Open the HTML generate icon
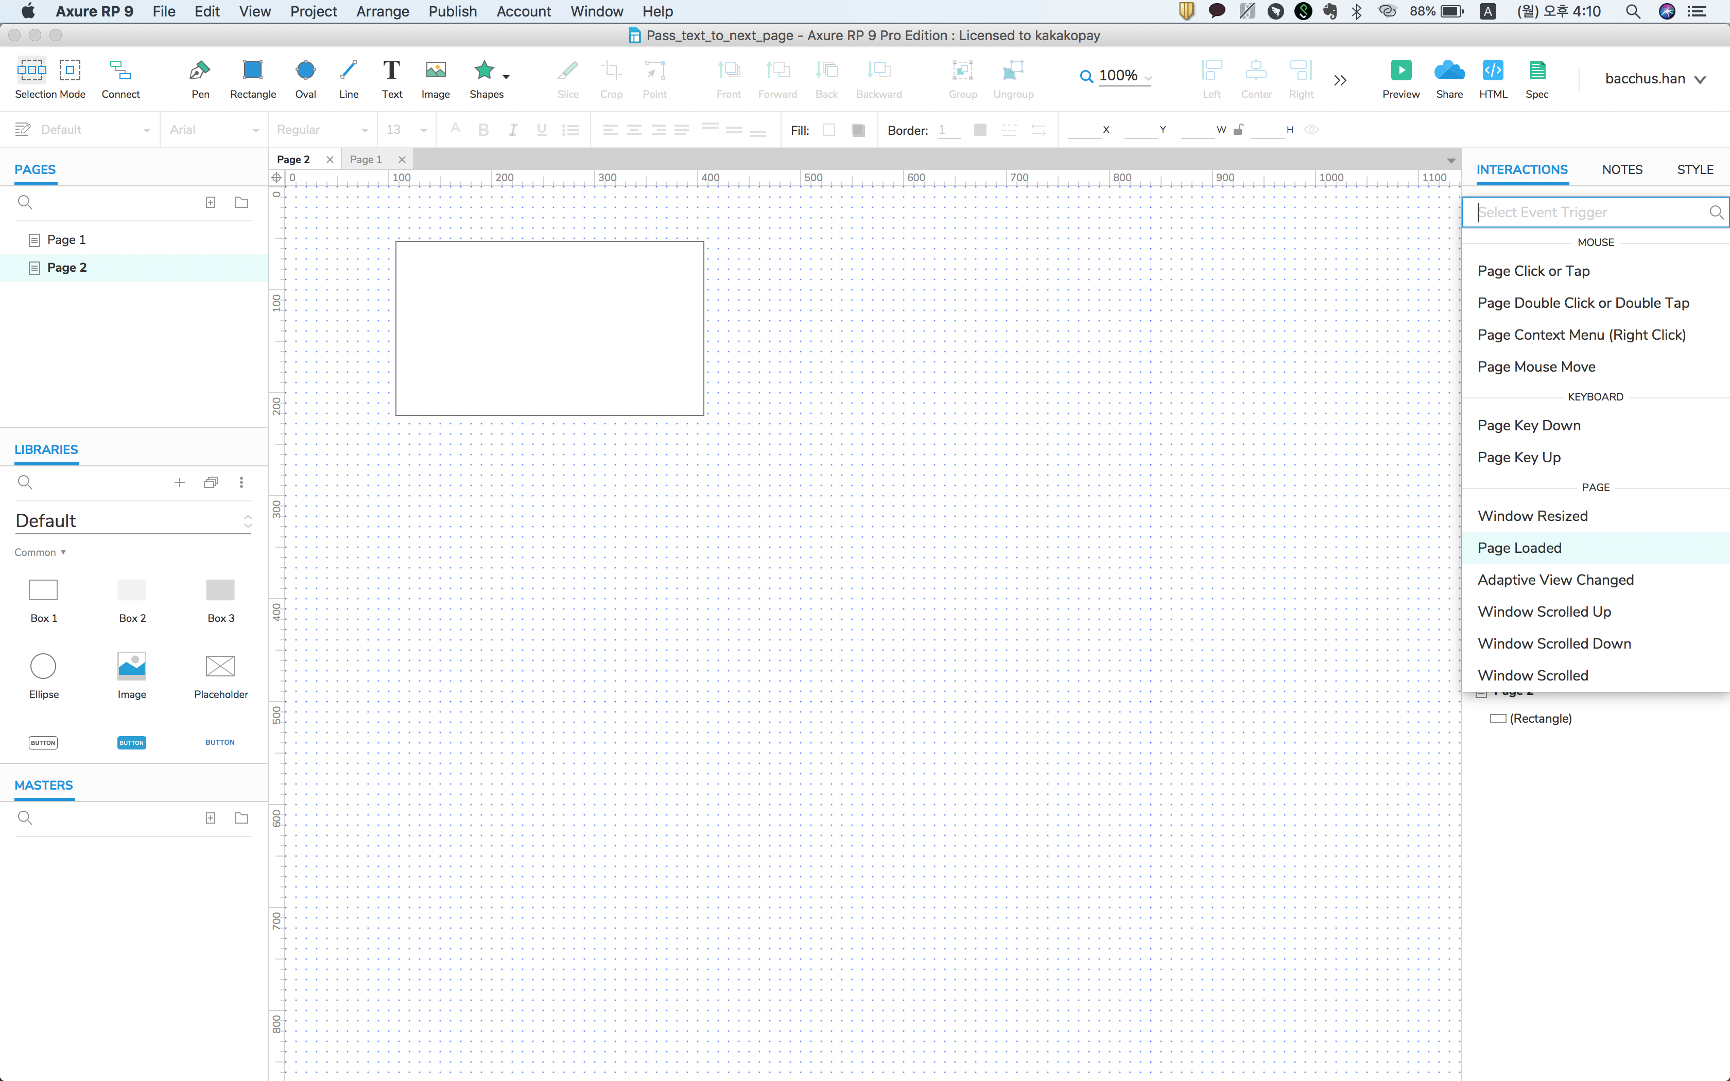The width and height of the screenshot is (1730, 1081). (x=1493, y=71)
